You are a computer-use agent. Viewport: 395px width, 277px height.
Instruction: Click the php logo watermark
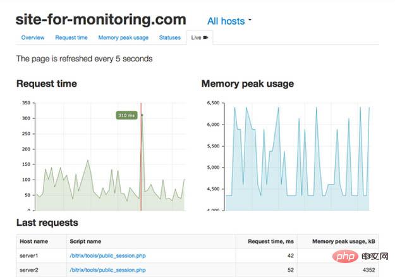345,256
